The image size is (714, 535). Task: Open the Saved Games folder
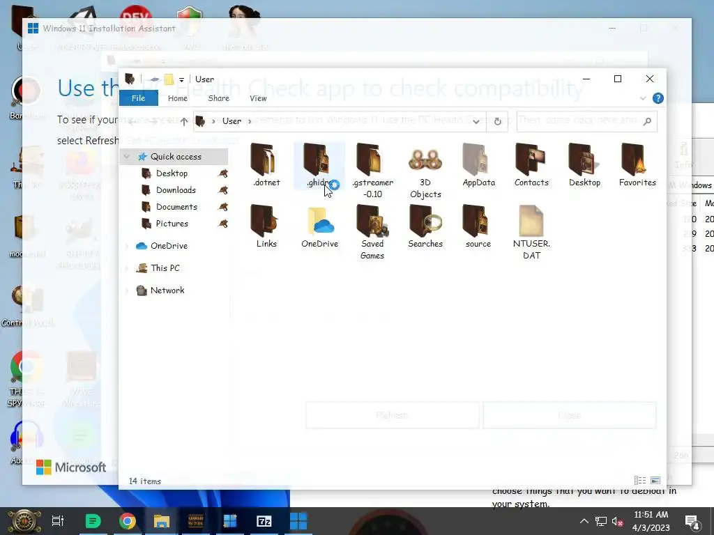click(x=372, y=232)
